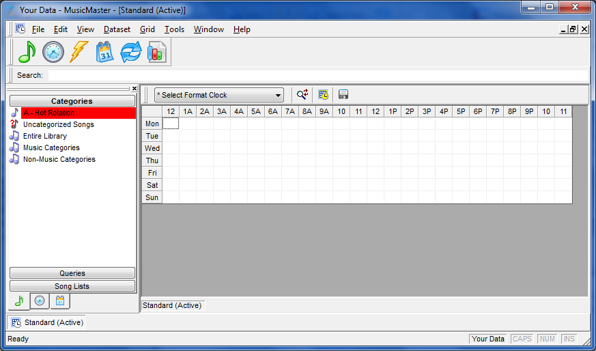
Task: Open the bar chart document toolbar icon
Action: (157, 52)
